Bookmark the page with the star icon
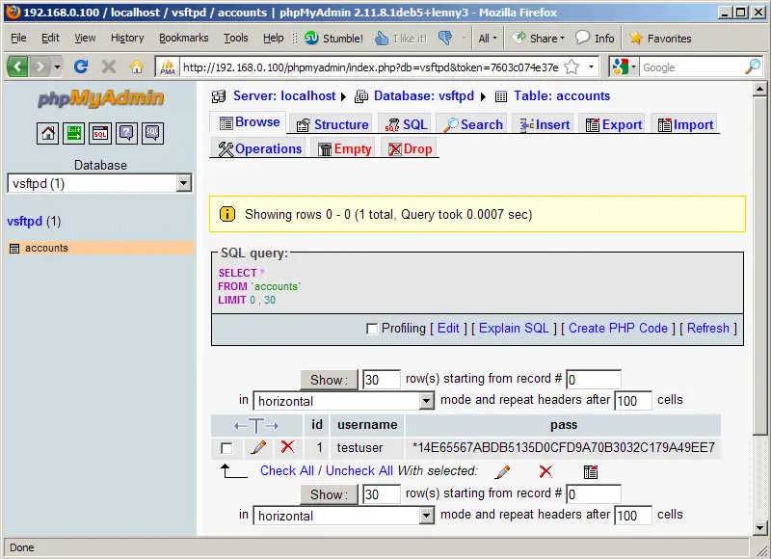Screen dimensions: 771x559 click(x=572, y=67)
